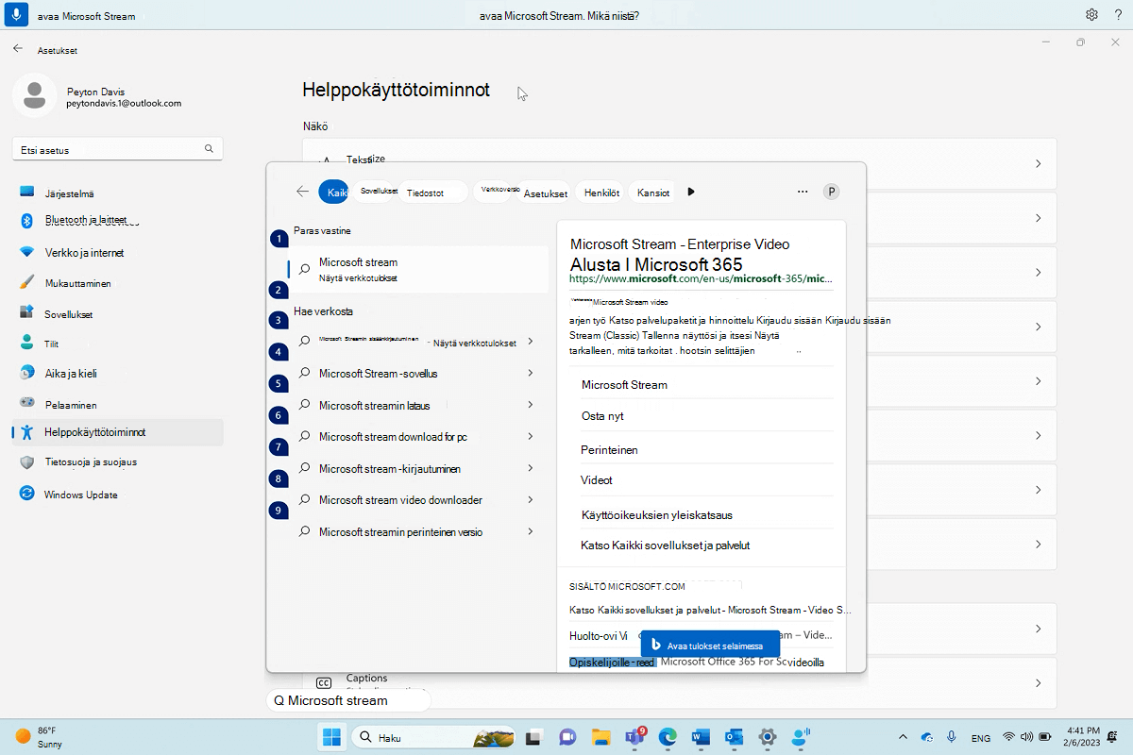1133x755 pixels.
Task: Click the Etsi asetus search field
Action: 118,149
